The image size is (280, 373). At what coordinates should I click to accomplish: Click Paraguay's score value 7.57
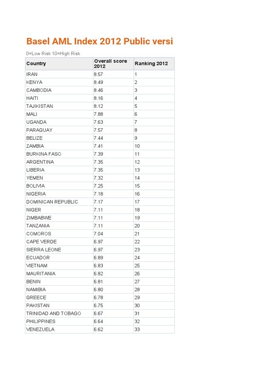click(98, 130)
